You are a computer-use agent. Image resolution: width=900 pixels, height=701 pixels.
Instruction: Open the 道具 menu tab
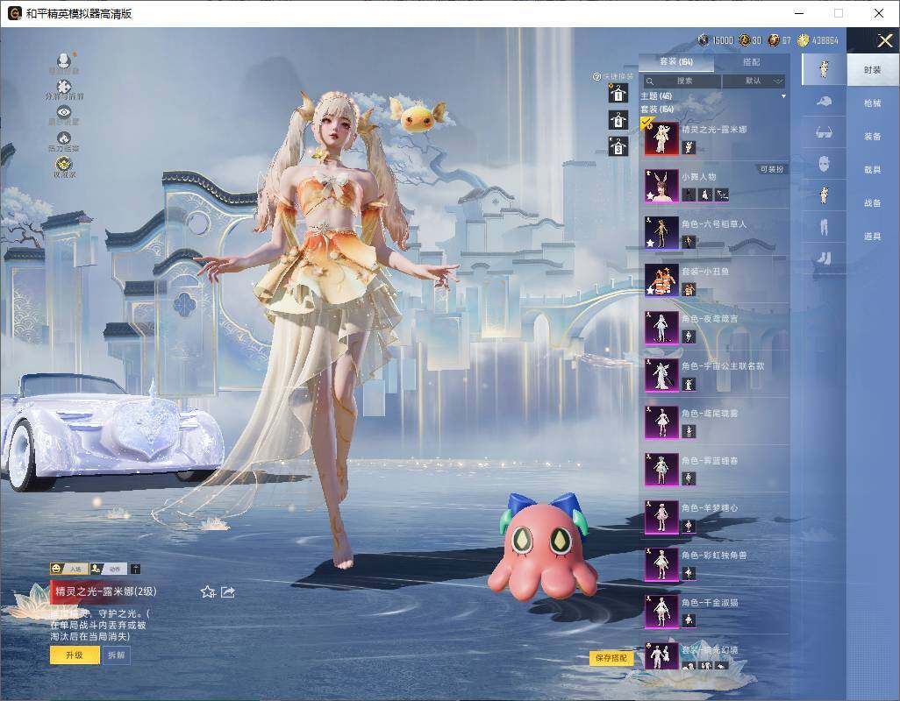click(873, 237)
